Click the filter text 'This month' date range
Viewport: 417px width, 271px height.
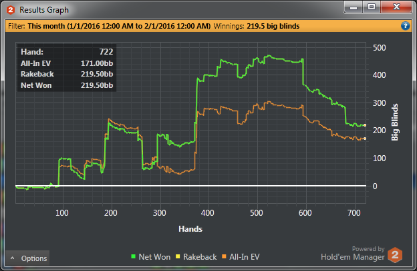pos(119,26)
